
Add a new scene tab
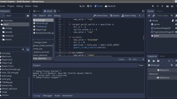click(59, 11)
